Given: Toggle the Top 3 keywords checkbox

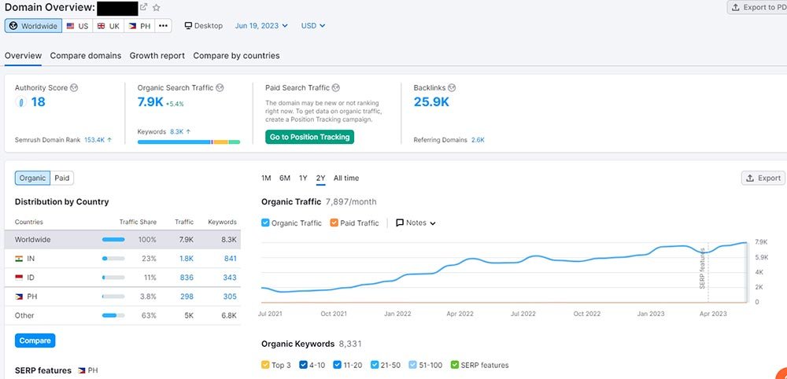Looking at the screenshot, I should point(265,365).
